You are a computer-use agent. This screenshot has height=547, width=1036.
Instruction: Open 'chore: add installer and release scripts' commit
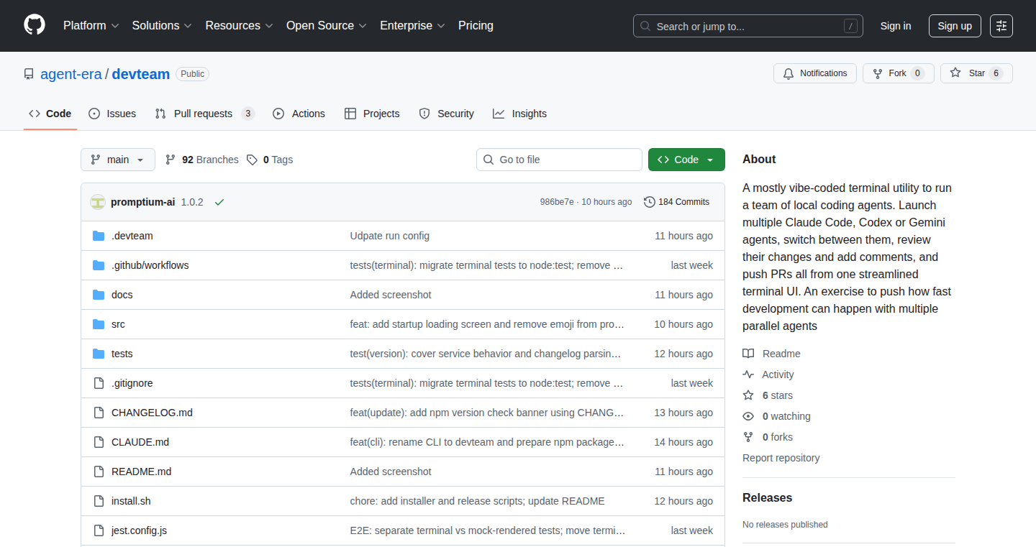click(x=478, y=501)
